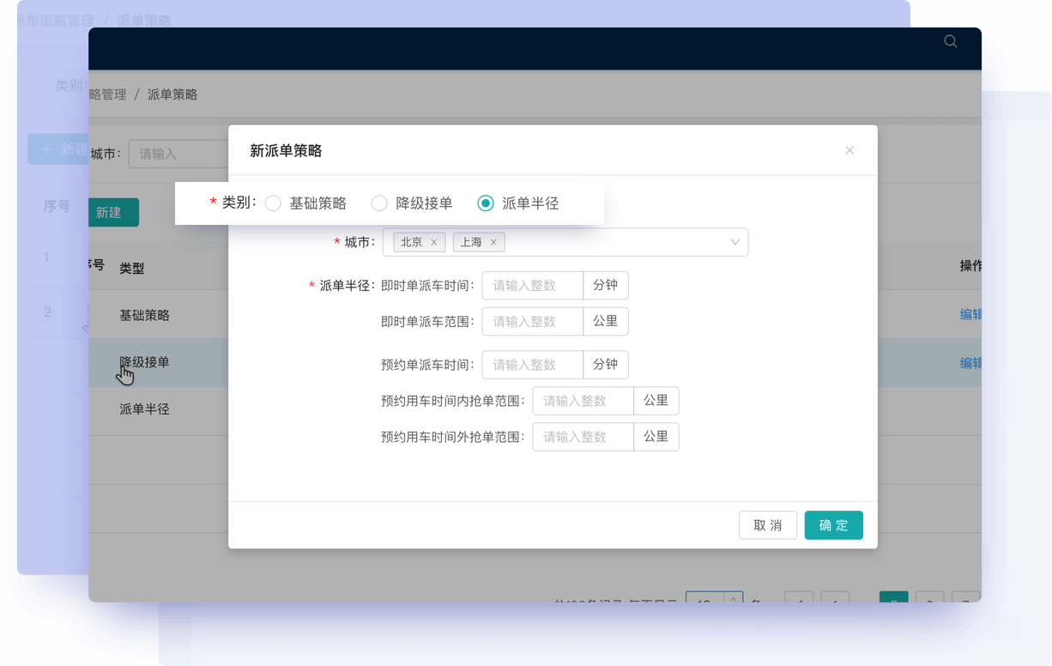Open the 派单策略 breadcrumb item
Screen dimensions: 1052x666
point(172,94)
